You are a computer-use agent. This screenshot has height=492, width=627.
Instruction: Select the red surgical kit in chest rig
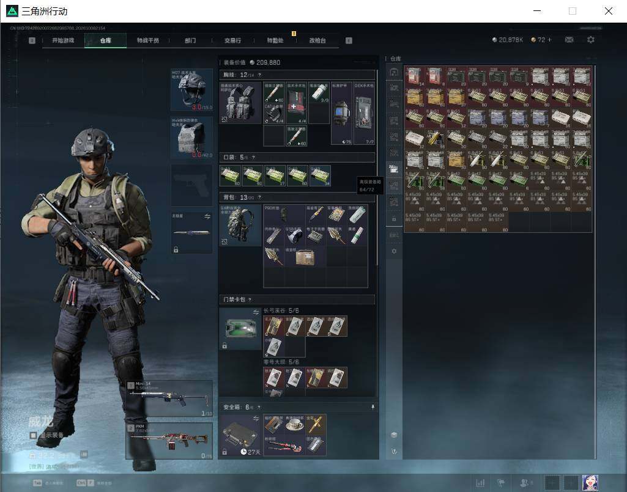[x=296, y=103]
